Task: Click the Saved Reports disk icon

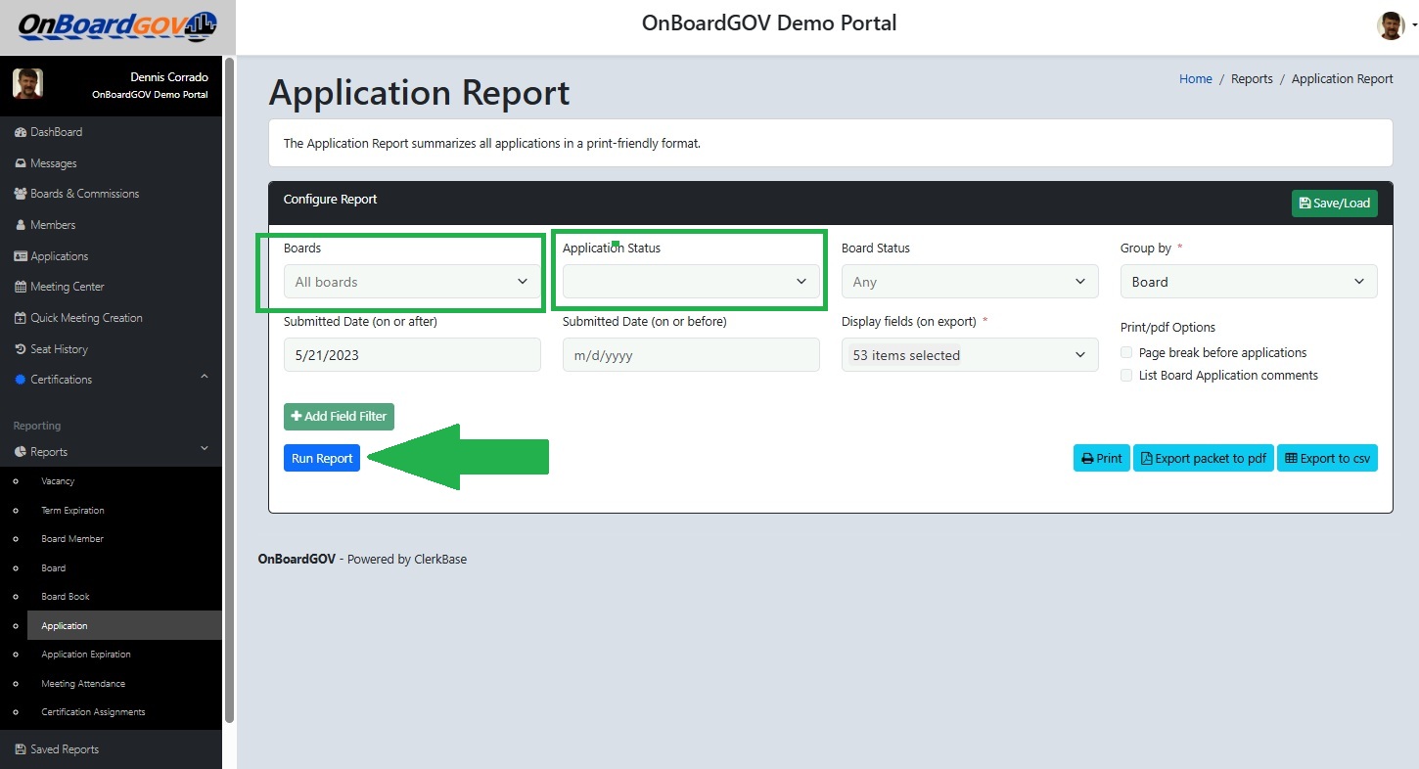Action: [x=21, y=749]
